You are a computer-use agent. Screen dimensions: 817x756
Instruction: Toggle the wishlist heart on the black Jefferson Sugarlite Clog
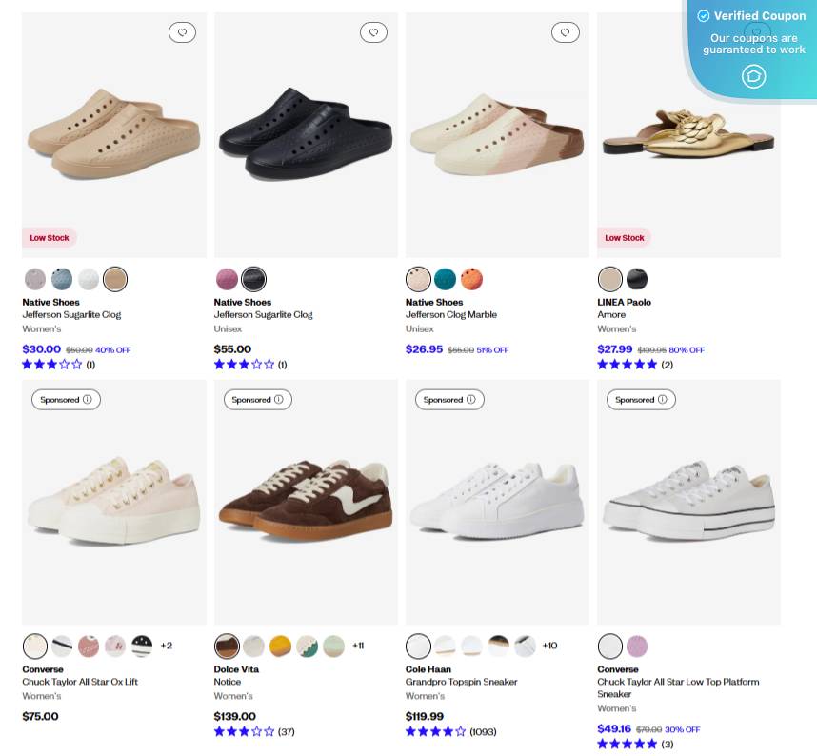(373, 31)
